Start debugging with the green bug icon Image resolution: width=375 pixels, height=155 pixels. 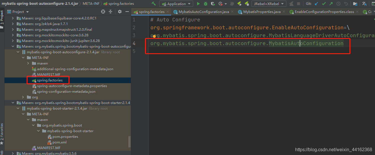[x=206, y=4]
